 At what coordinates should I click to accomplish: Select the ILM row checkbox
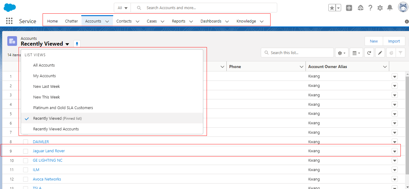(x=26, y=170)
